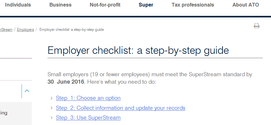Go back to the Employers breadcrumb
Viewport: 271px width, 125px height.
[25, 30]
